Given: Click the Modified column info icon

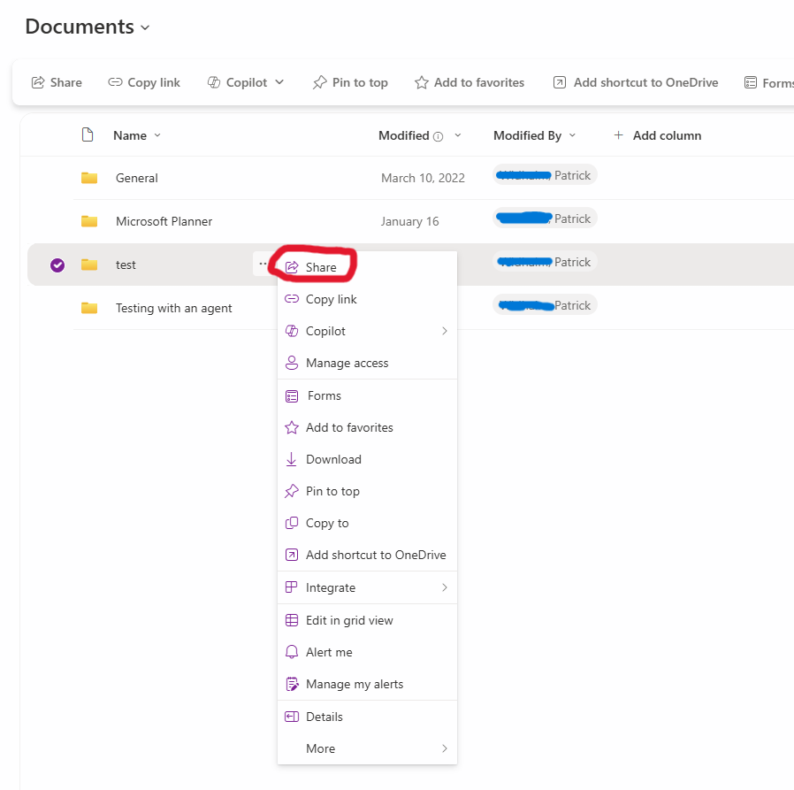Looking at the screenshot, I should tap(439, 136).
